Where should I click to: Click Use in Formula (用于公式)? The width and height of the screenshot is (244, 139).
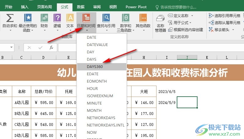tap(178, 23)
